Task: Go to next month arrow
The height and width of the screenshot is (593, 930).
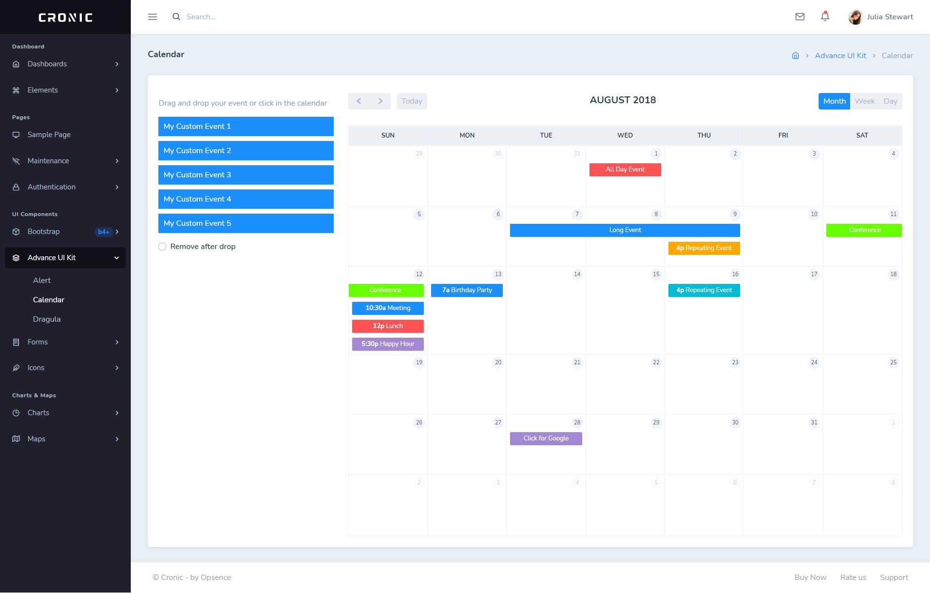Action: [x=380, y=101]
